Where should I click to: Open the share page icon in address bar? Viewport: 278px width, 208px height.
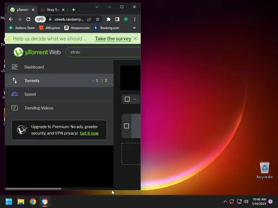point(89,19)
